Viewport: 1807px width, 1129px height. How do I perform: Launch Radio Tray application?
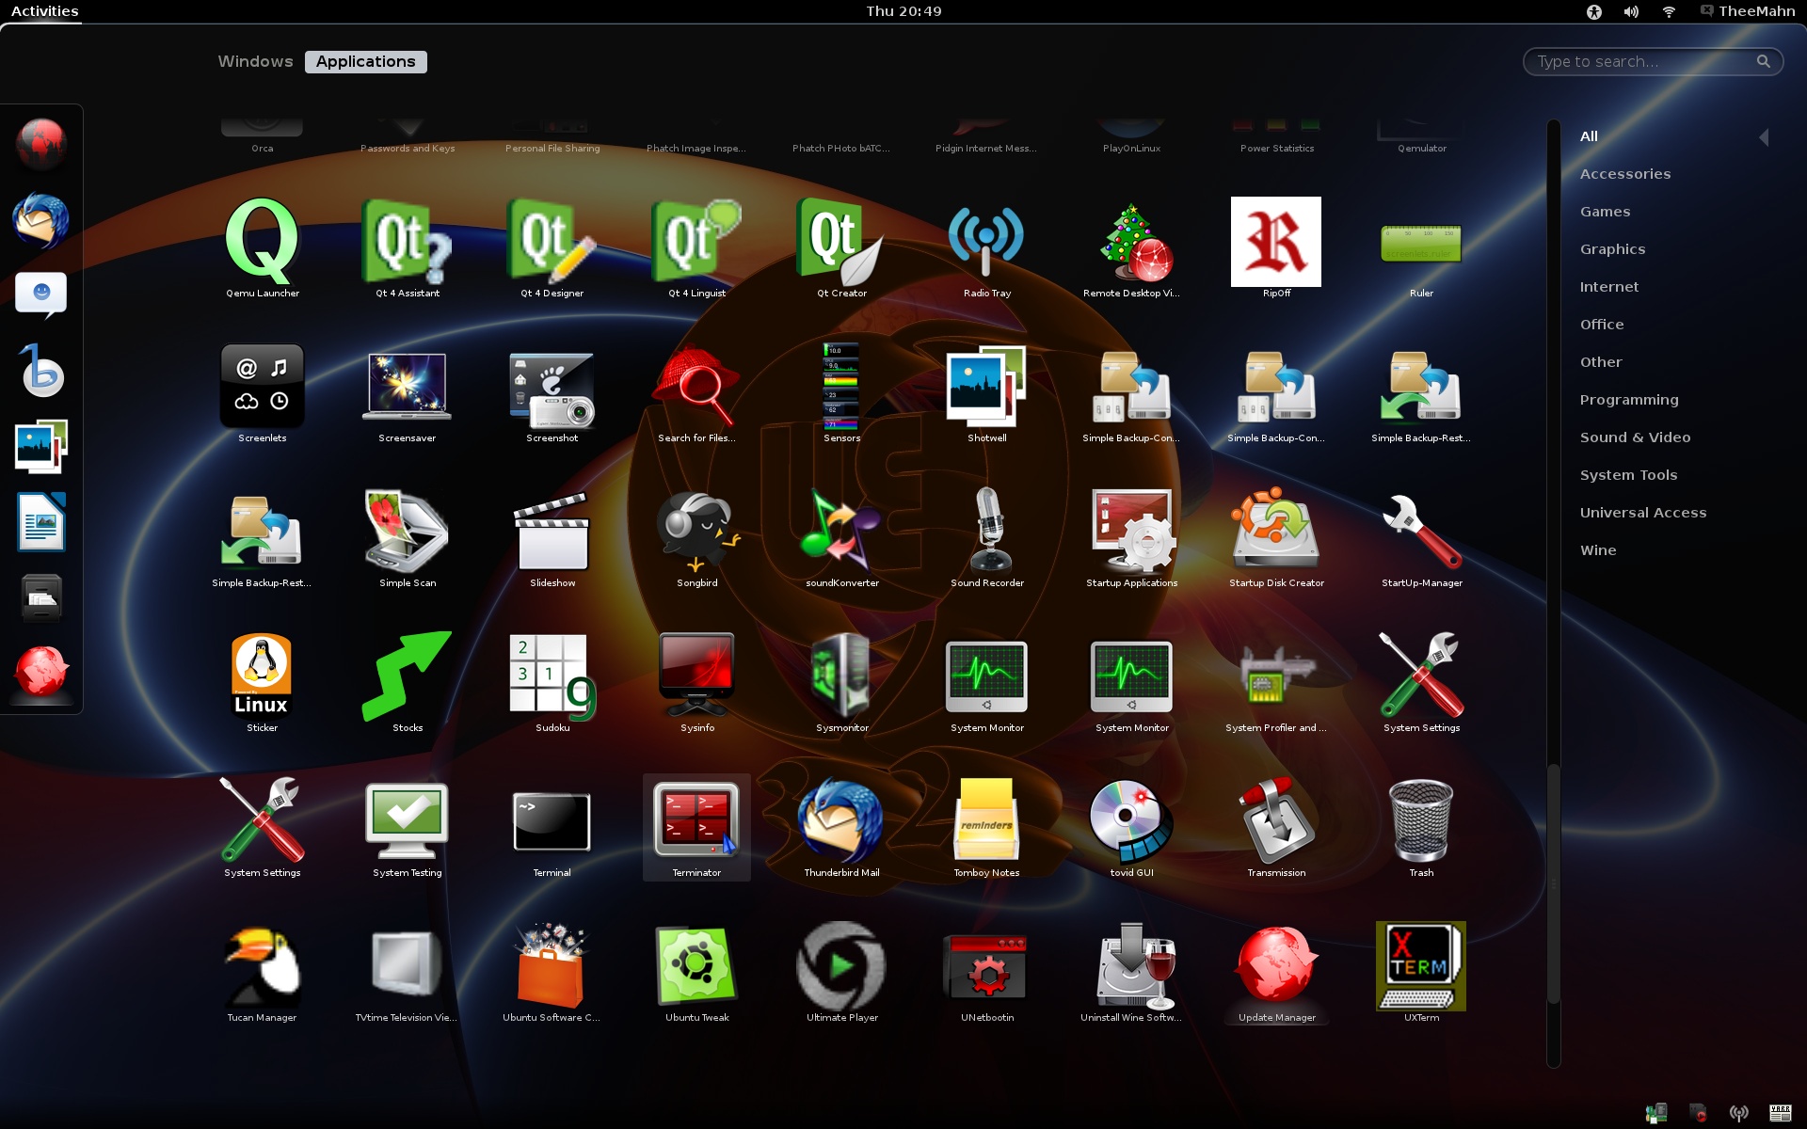(986, 242)
